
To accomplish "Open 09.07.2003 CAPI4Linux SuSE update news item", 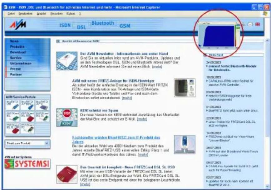I will coord(233,168).
